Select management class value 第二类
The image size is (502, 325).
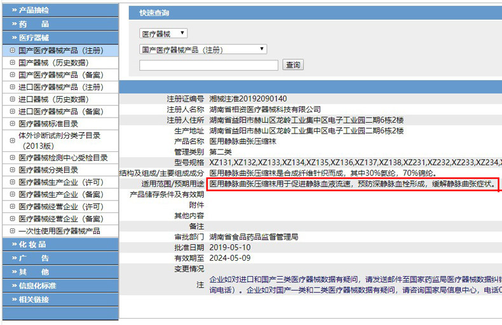220,151
